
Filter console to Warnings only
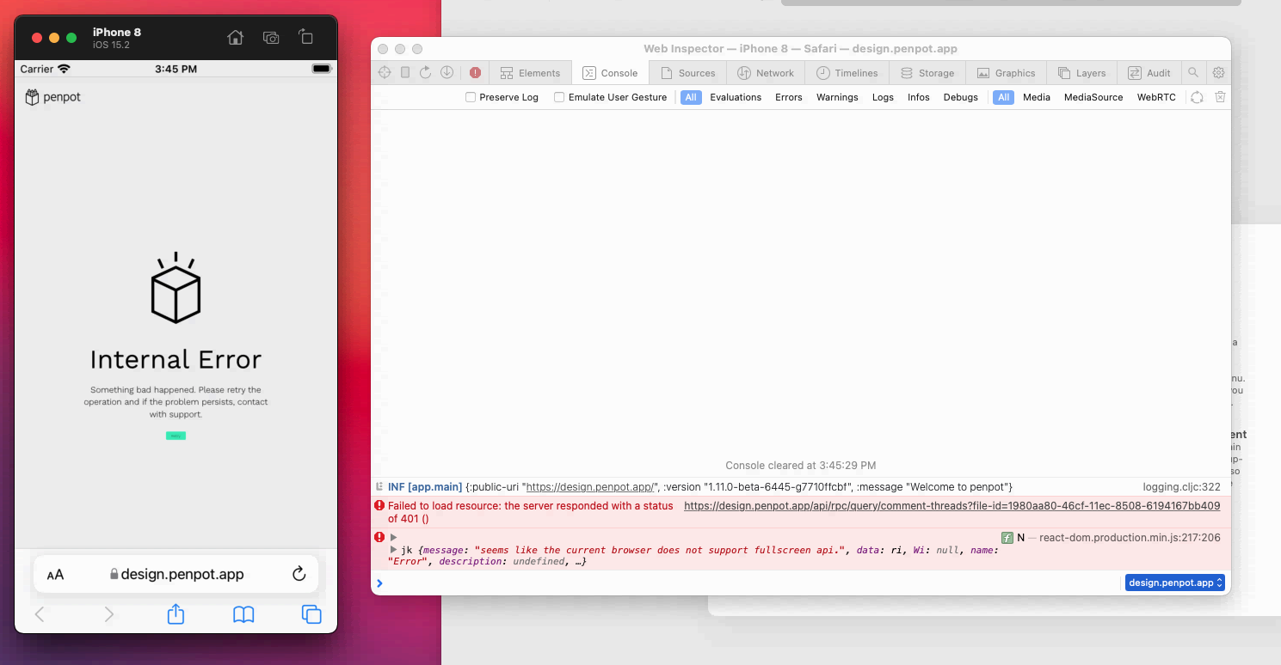837,97
